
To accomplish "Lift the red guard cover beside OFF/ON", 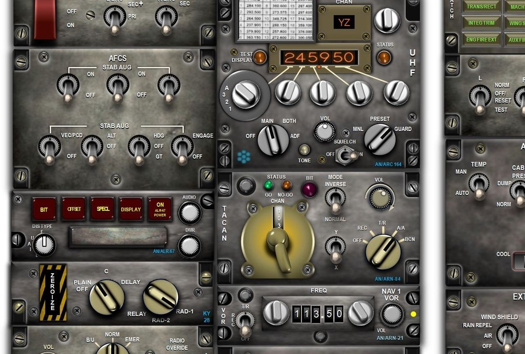I will [45, 20].
